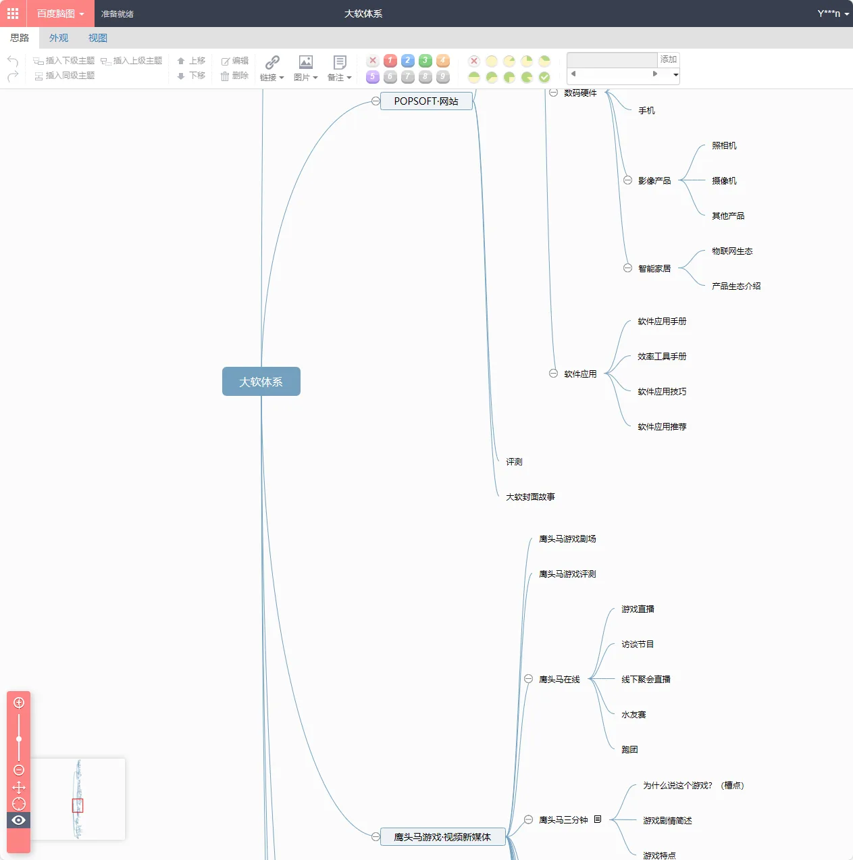Switch to the 外观 tab
This screenshot has height=860, width=853.
[x=59, y=38]
